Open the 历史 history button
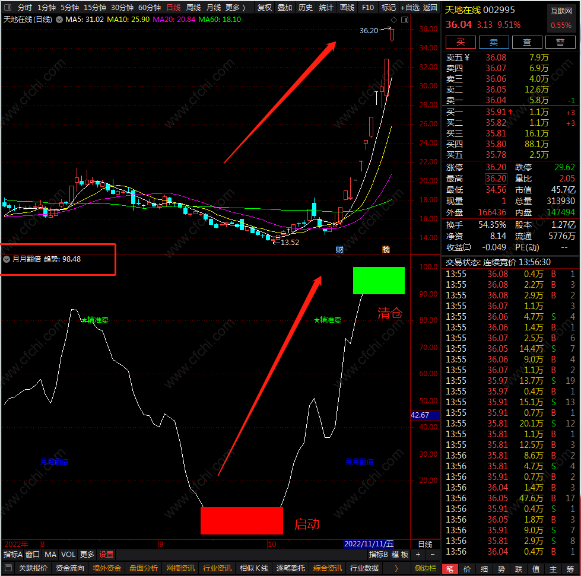This screenshot has width=581, height=576. click(306, 7)
